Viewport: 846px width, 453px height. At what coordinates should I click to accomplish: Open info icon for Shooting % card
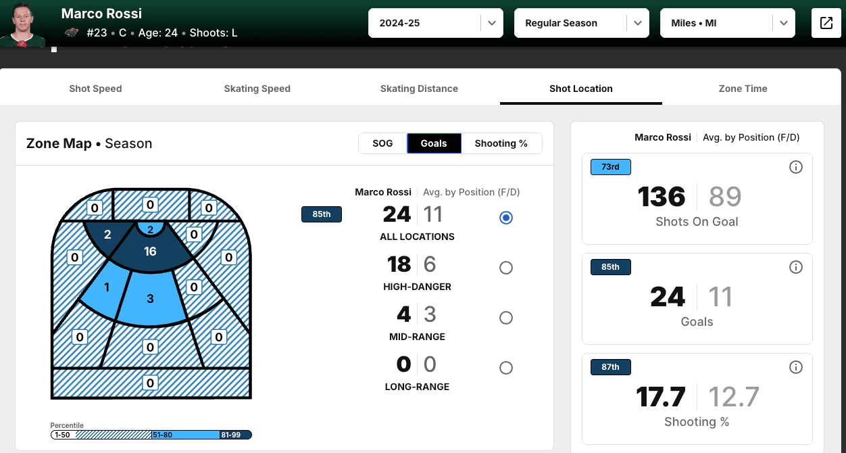(796, 367)
